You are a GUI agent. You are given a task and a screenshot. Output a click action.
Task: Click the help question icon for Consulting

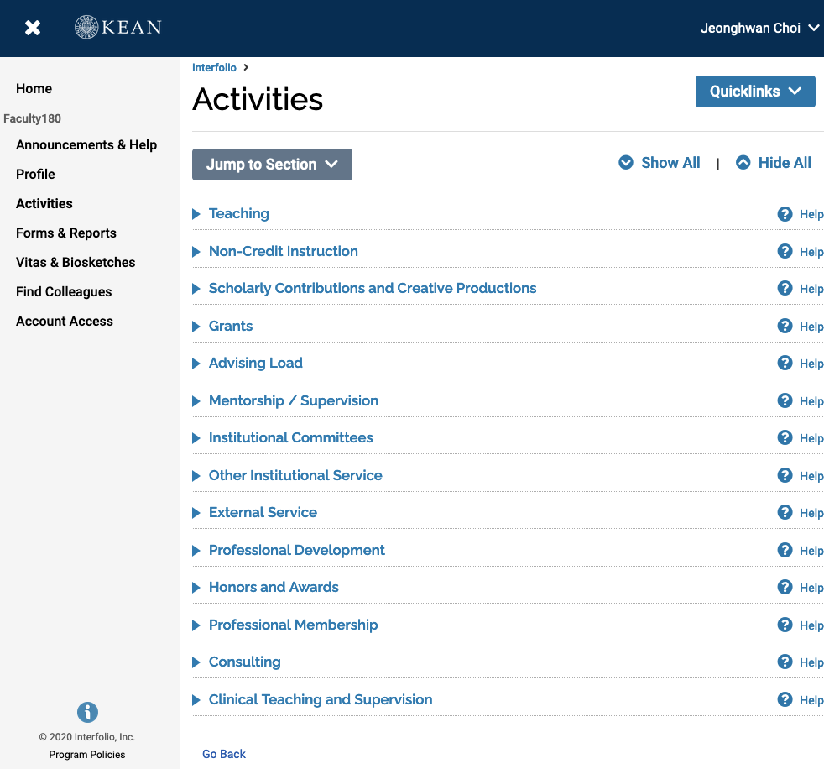[785, 662]
